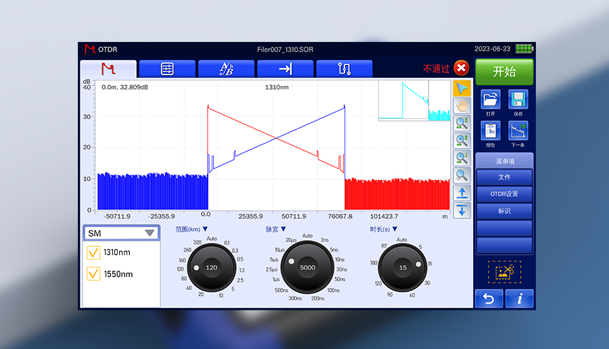Image resolution: width=609 pixels, height=349 pixels.
Task: Click the screenshot capture scissors icon
Action: pos(504,271)
